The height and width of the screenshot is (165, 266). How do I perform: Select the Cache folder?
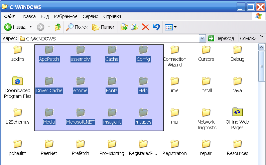click(x=112, y=53)
